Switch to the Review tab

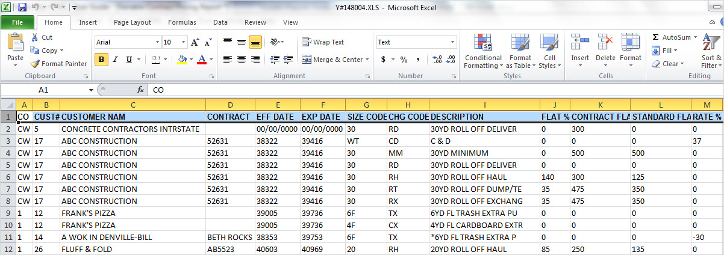(x=255, y=22)
